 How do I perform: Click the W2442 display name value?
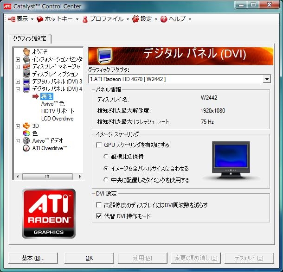[209, 97]
